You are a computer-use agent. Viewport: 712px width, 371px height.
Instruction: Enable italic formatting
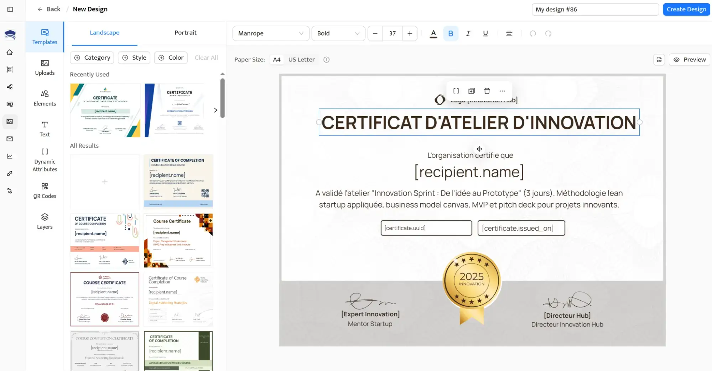coord(468,33)
